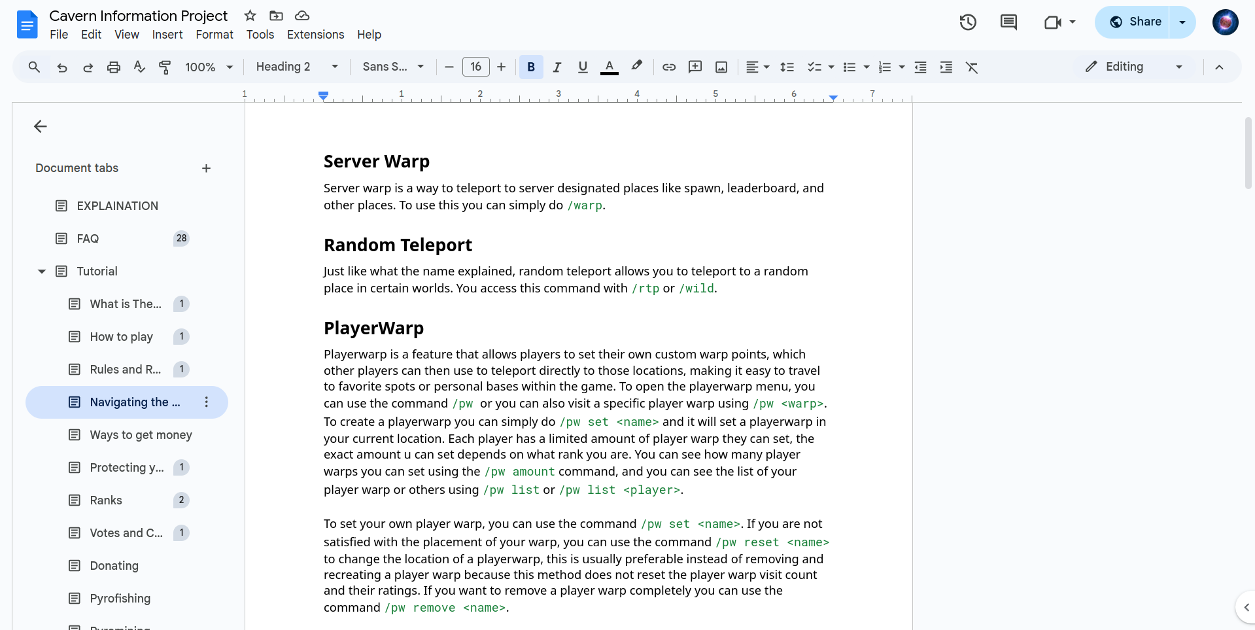Image resolution: width=1255 pixels, height=630 pixels.
Task: Click the search menus magnifier icon
Action: pyautogui.click(x=34, y=67)
